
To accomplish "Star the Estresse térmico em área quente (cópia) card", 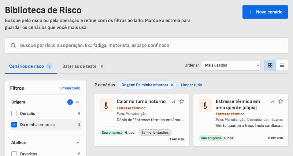I will [281, 101].
